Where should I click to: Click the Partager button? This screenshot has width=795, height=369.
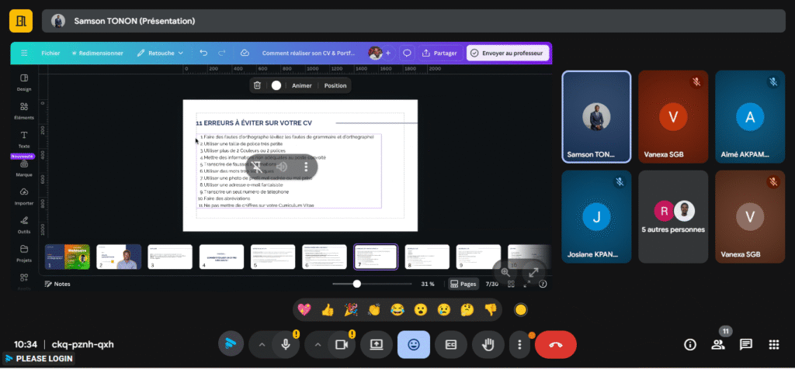click(x=439, y=53)
